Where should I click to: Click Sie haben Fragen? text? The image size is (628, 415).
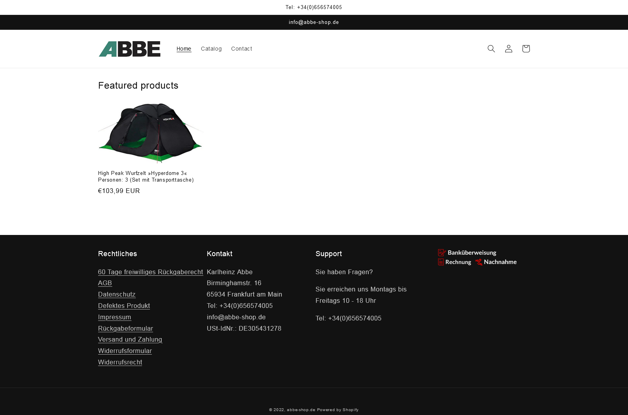(x=344, y=272)
